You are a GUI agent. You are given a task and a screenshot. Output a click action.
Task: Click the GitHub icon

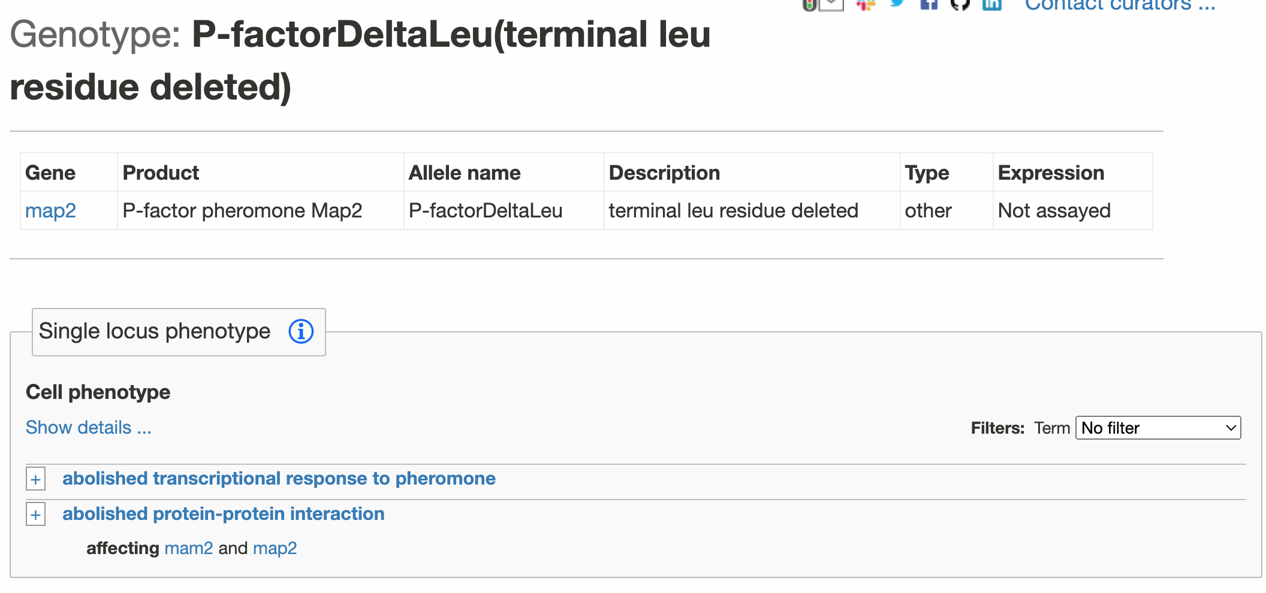[961, 5]
